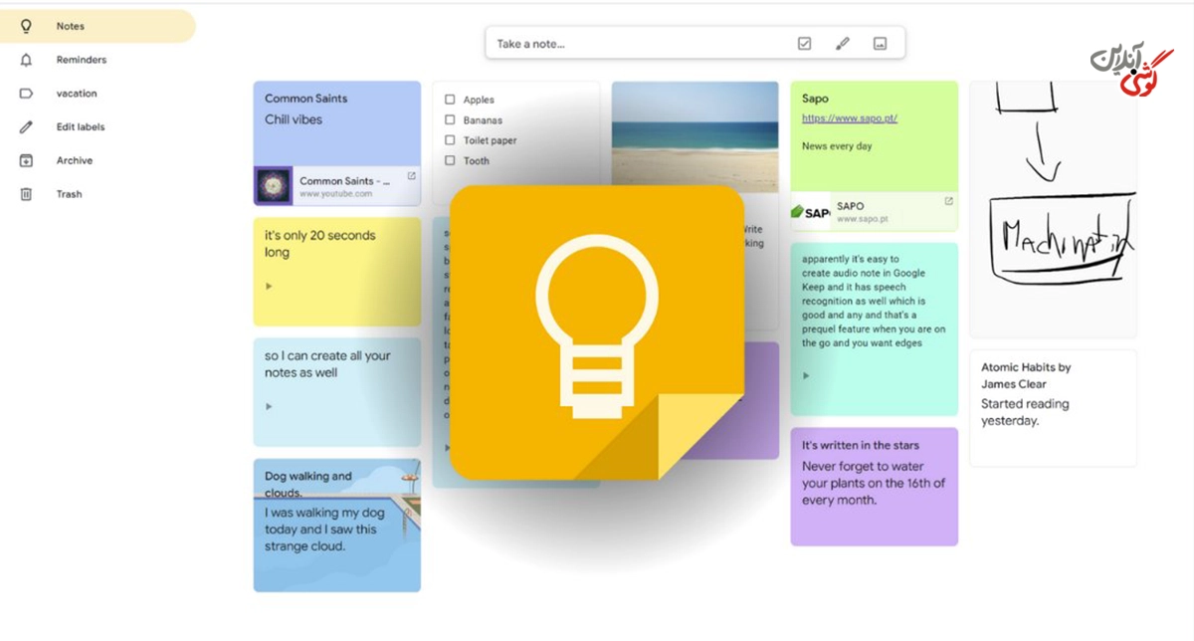The image size is (1194, 641).
Task: Click 'Started reading yesterday.' text
Action: 1025,412
